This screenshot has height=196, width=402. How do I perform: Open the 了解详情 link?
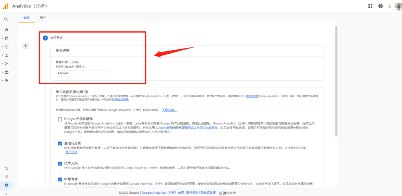[169, 110]
